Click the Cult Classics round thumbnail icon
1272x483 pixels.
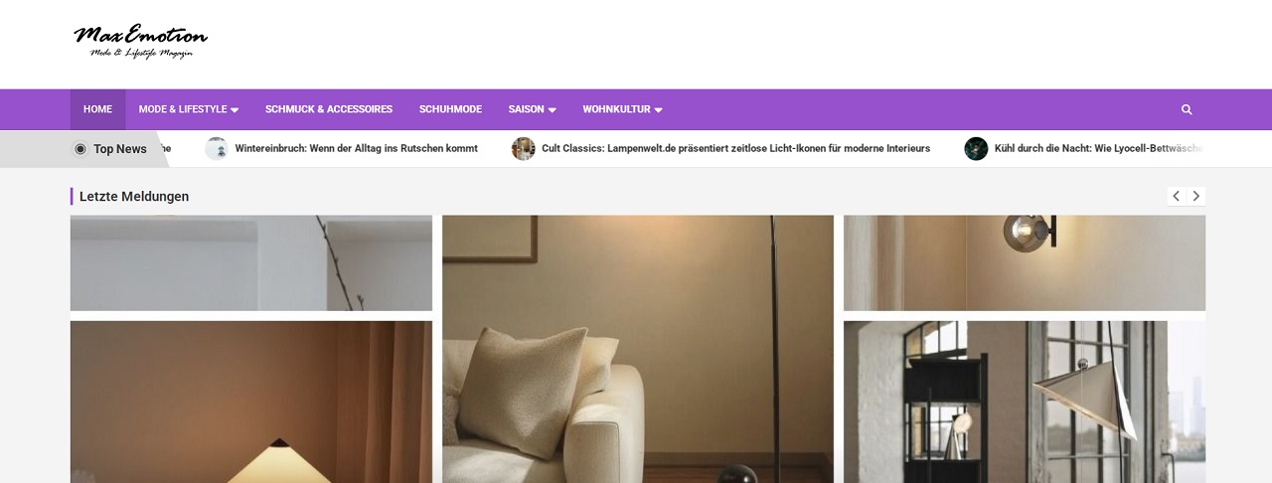(524, 149)
